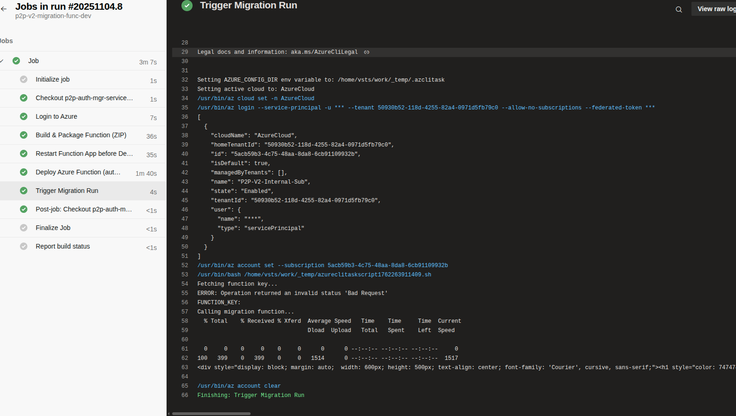This screenshot has height=416, width=736.
Task: Click the green status icon beside Job
Action: point(16,61)
